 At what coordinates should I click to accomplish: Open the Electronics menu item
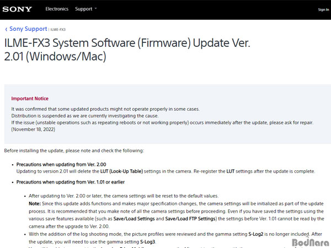[x=57, y=9]
